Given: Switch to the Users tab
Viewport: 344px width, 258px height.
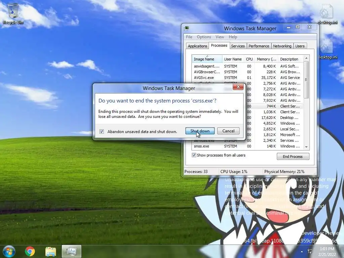Looking at the screenshot, I should pyautogui.click(x=300, y=46).
